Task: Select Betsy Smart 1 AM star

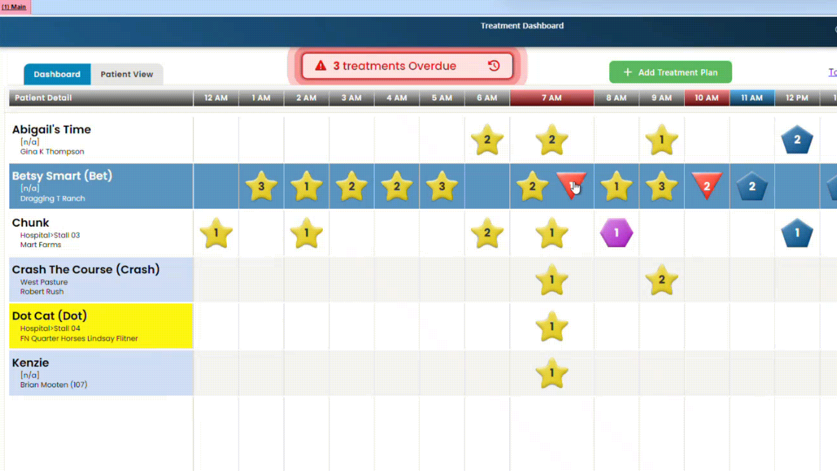Action: click(x=261, y=186)
